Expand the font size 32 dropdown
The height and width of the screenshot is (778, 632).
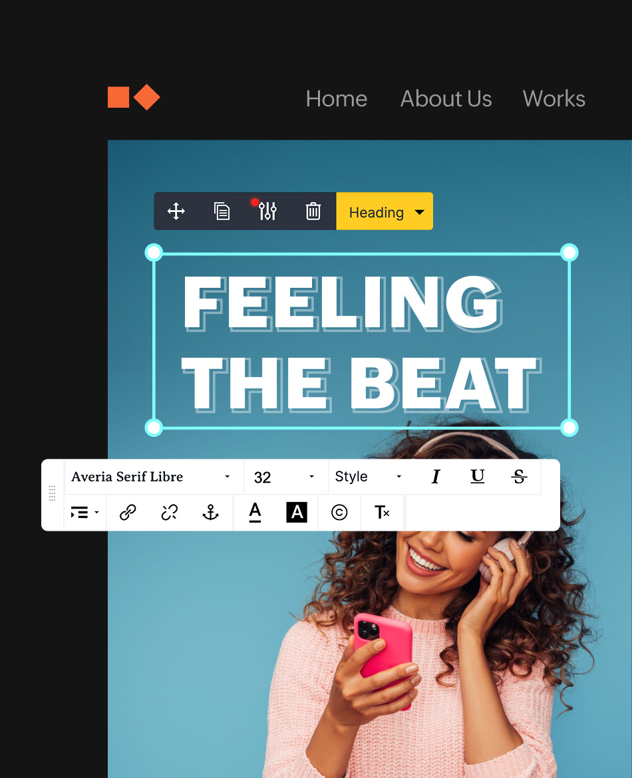click(x=284, y=477)
